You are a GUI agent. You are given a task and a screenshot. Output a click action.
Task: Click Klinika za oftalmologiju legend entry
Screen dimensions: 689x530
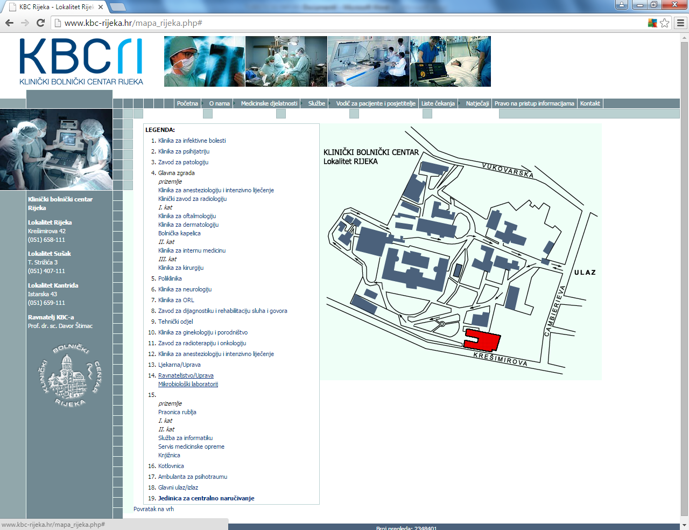(x=187, y=216)
